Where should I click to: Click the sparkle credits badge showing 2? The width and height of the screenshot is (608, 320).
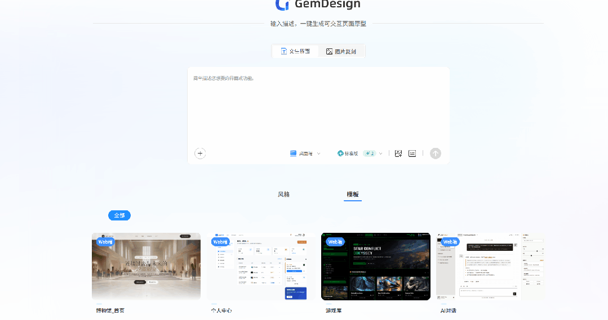click(369, 154)
